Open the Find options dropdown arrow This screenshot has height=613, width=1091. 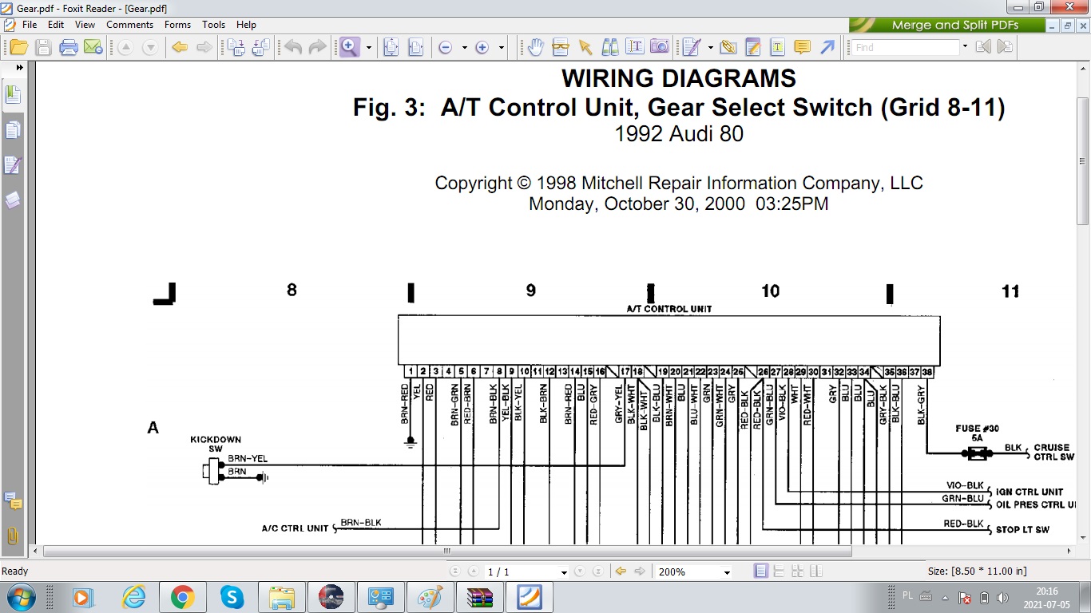(965, 47)
